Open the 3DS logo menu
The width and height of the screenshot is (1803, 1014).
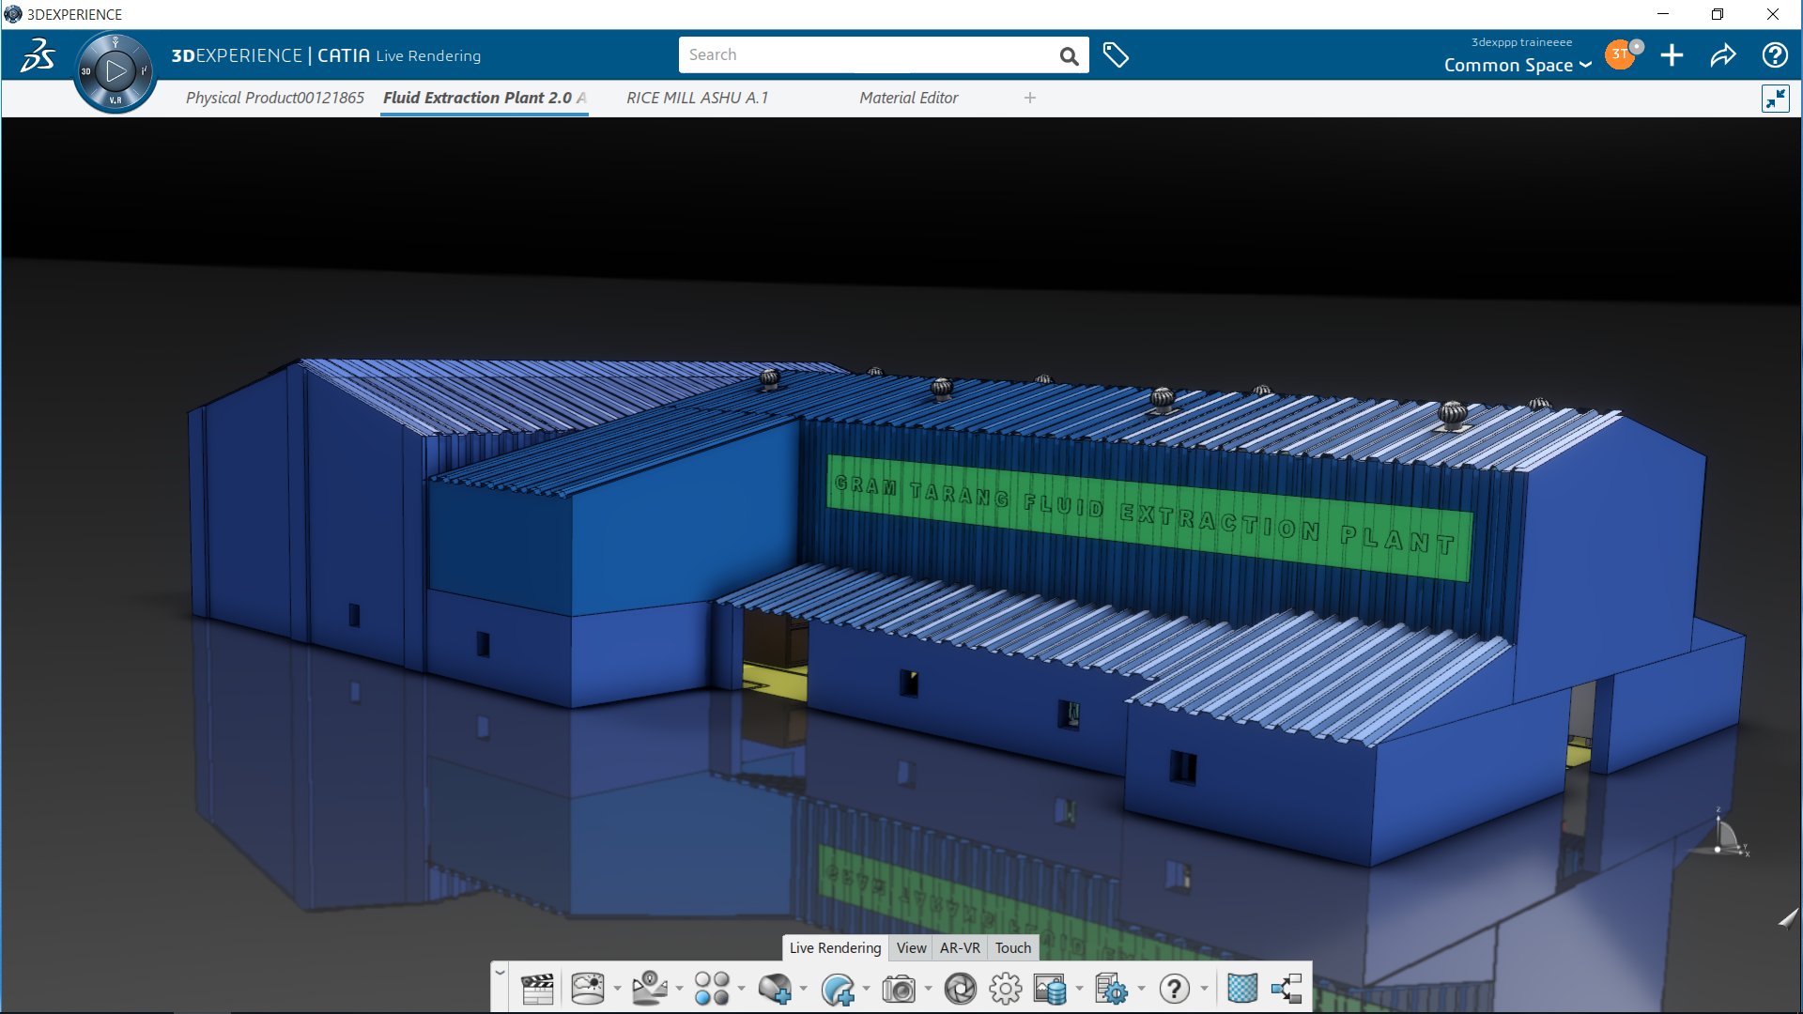pyautogui.click(x=38, y=55)
